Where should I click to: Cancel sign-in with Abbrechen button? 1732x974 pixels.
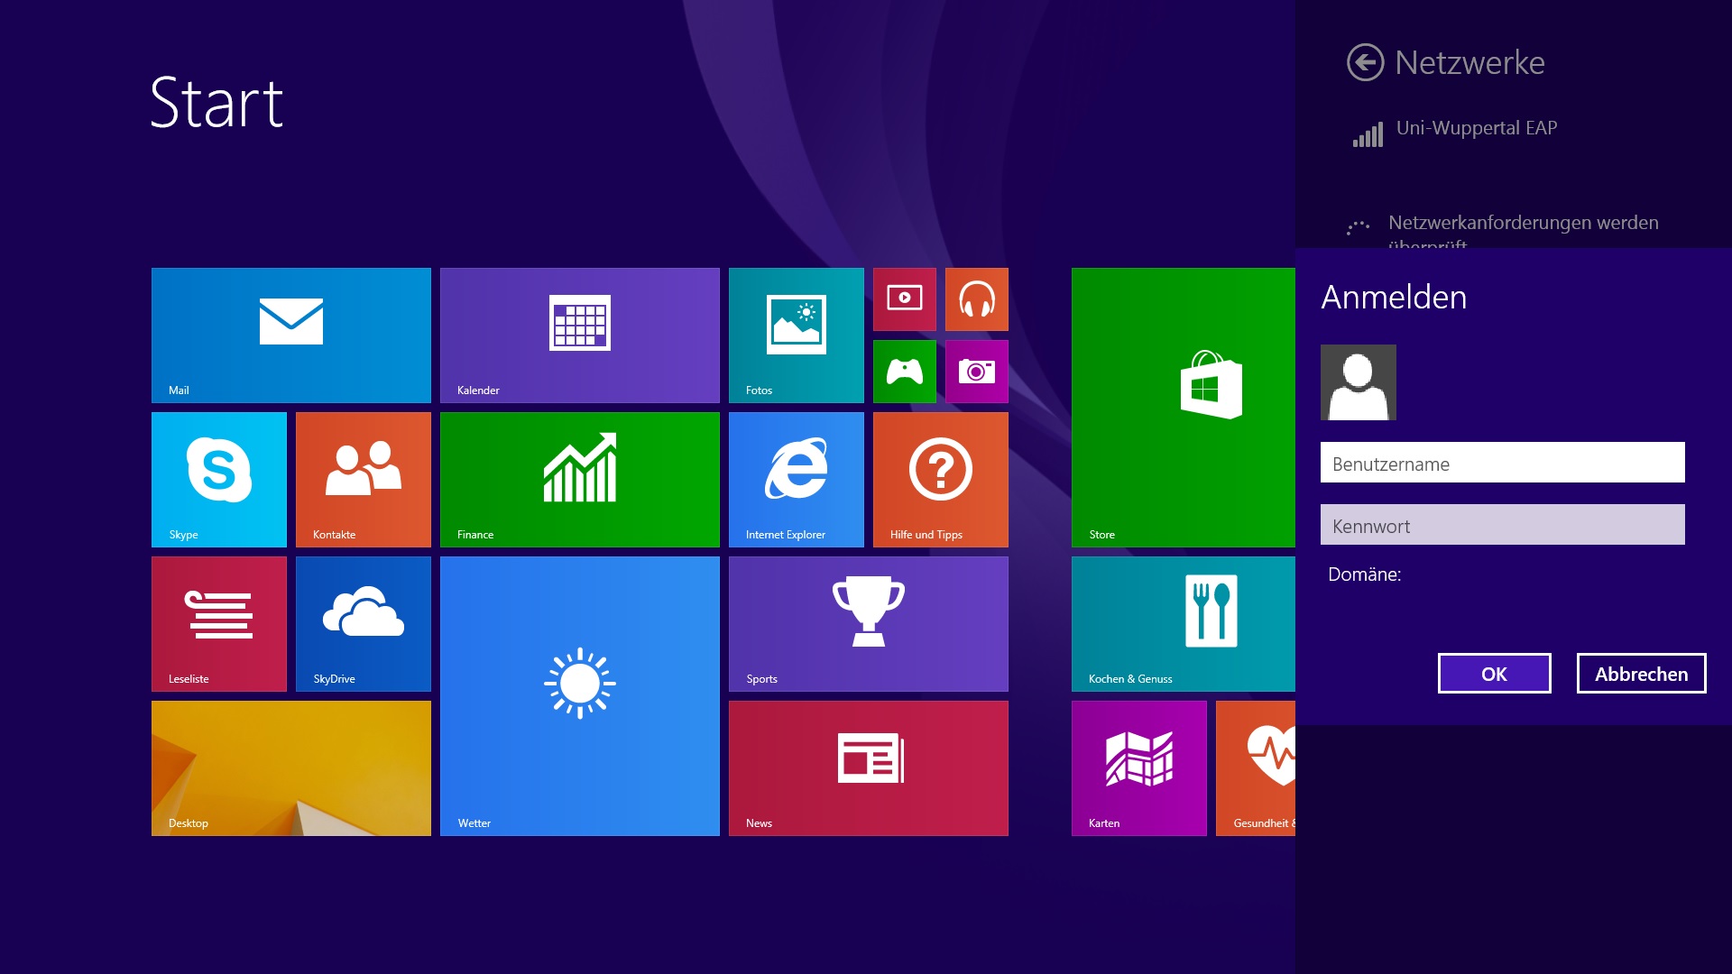1641,673
